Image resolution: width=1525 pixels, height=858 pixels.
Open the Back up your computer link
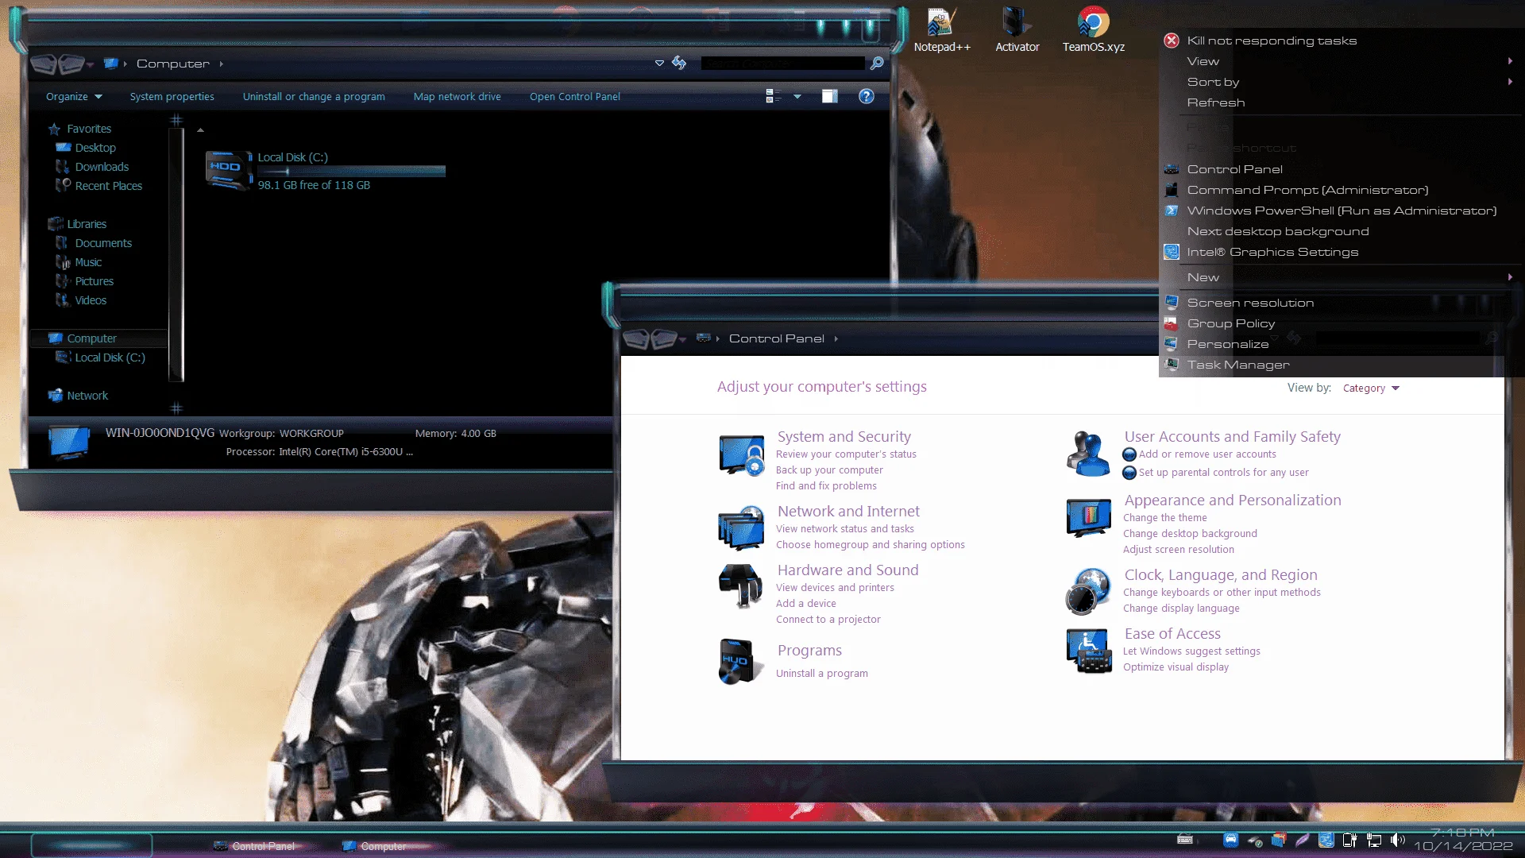(829, 470)
